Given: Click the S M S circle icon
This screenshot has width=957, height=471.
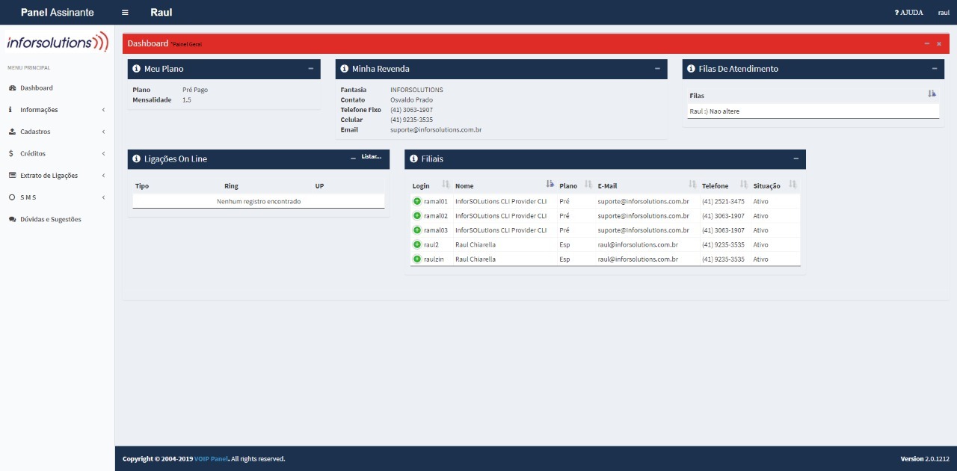Looking at the screenshot, I should click(12, 197).
